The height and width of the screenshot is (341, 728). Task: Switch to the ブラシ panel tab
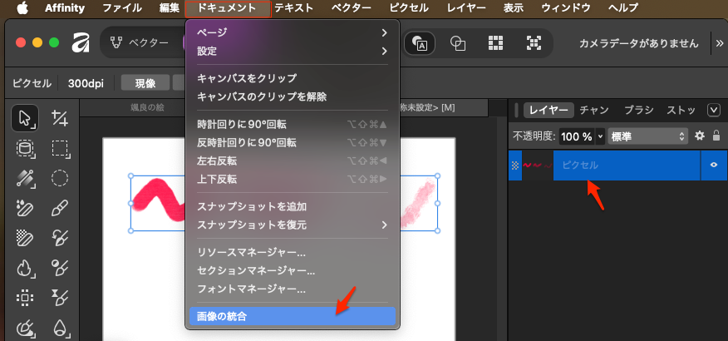click(638, 110)
